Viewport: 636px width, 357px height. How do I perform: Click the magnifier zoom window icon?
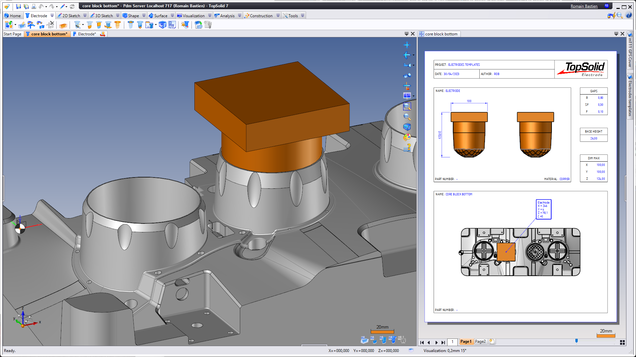pyautogui.click(x=407, y=106)
